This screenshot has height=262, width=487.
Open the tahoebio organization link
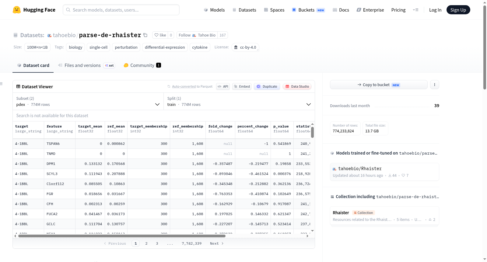coord(64,35)
